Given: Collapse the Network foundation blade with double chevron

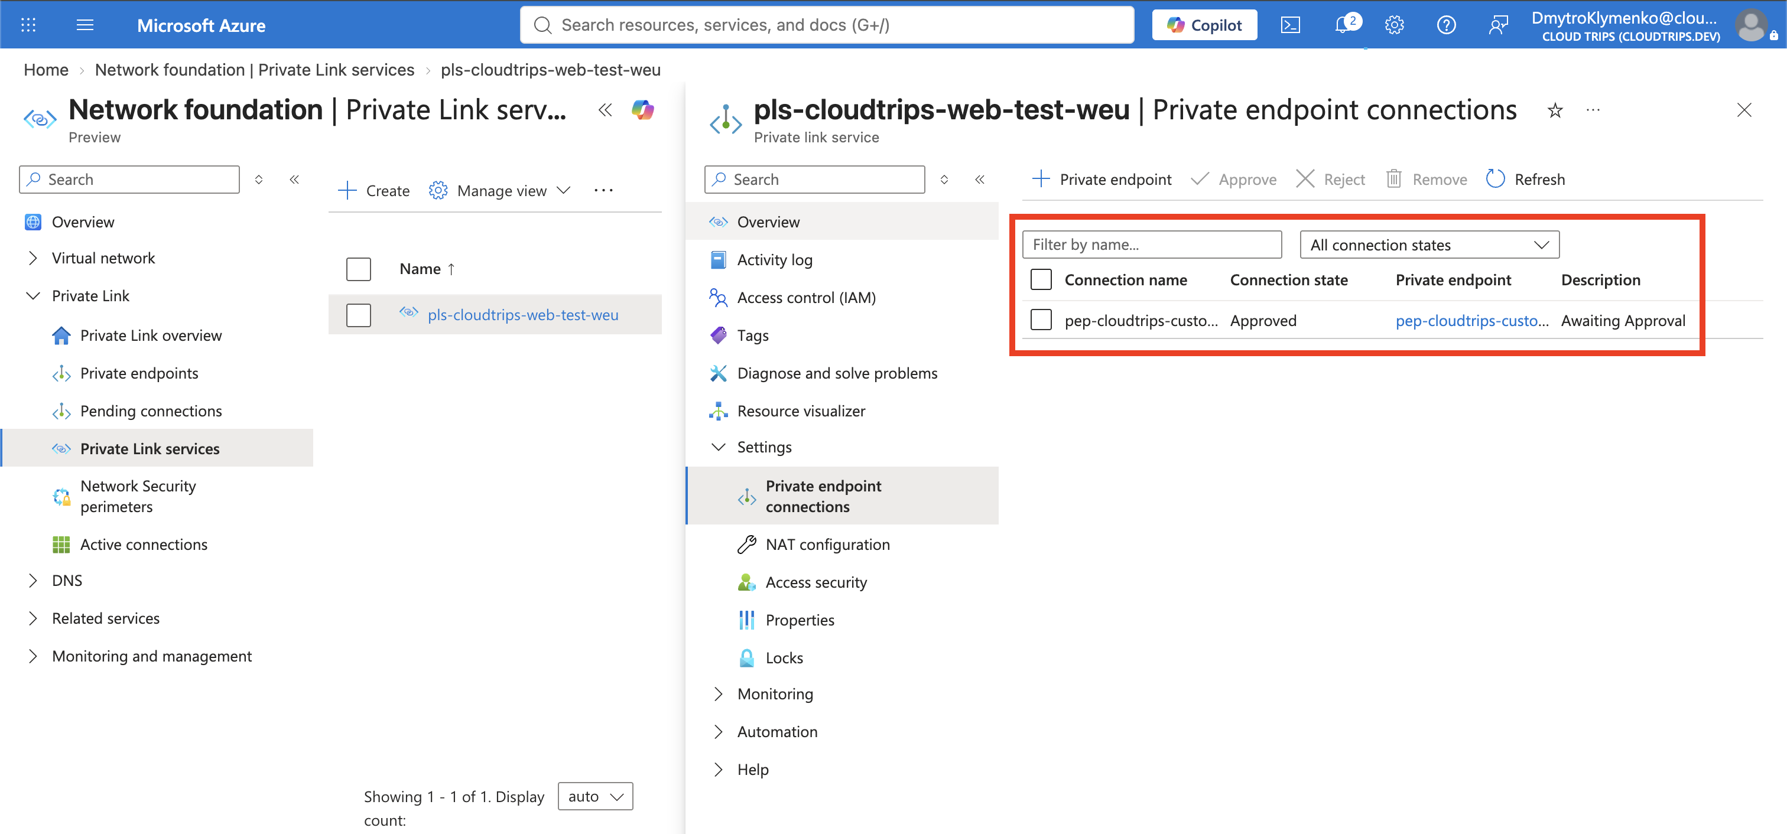Looking at the screenshot, I should [605, 109].
